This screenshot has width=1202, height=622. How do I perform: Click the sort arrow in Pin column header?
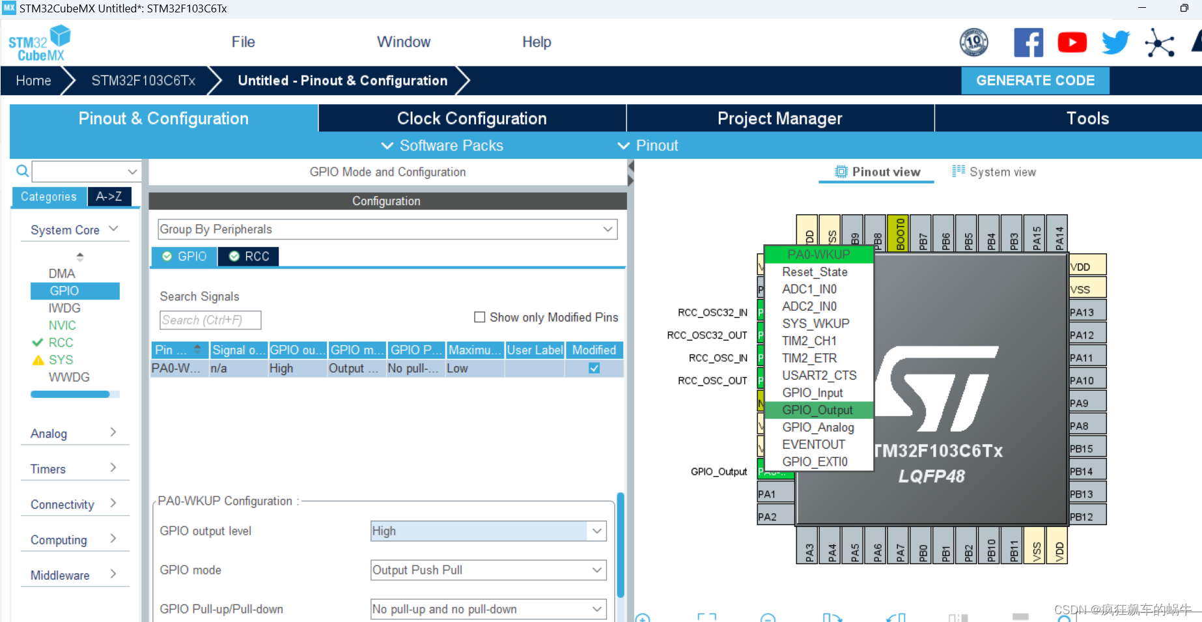tap(197, 350)
